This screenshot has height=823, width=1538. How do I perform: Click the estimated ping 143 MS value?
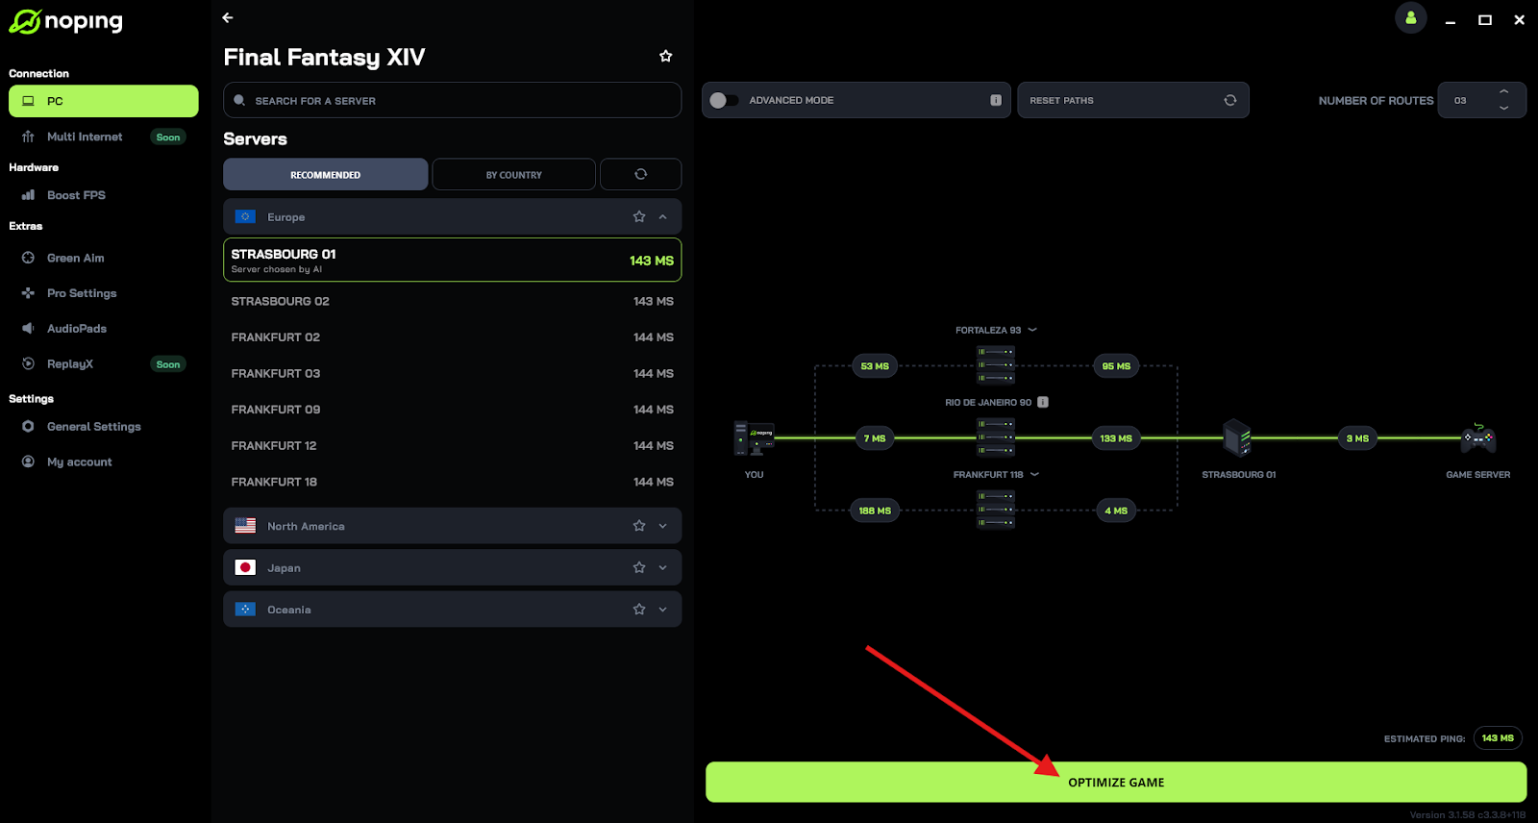1498,738
